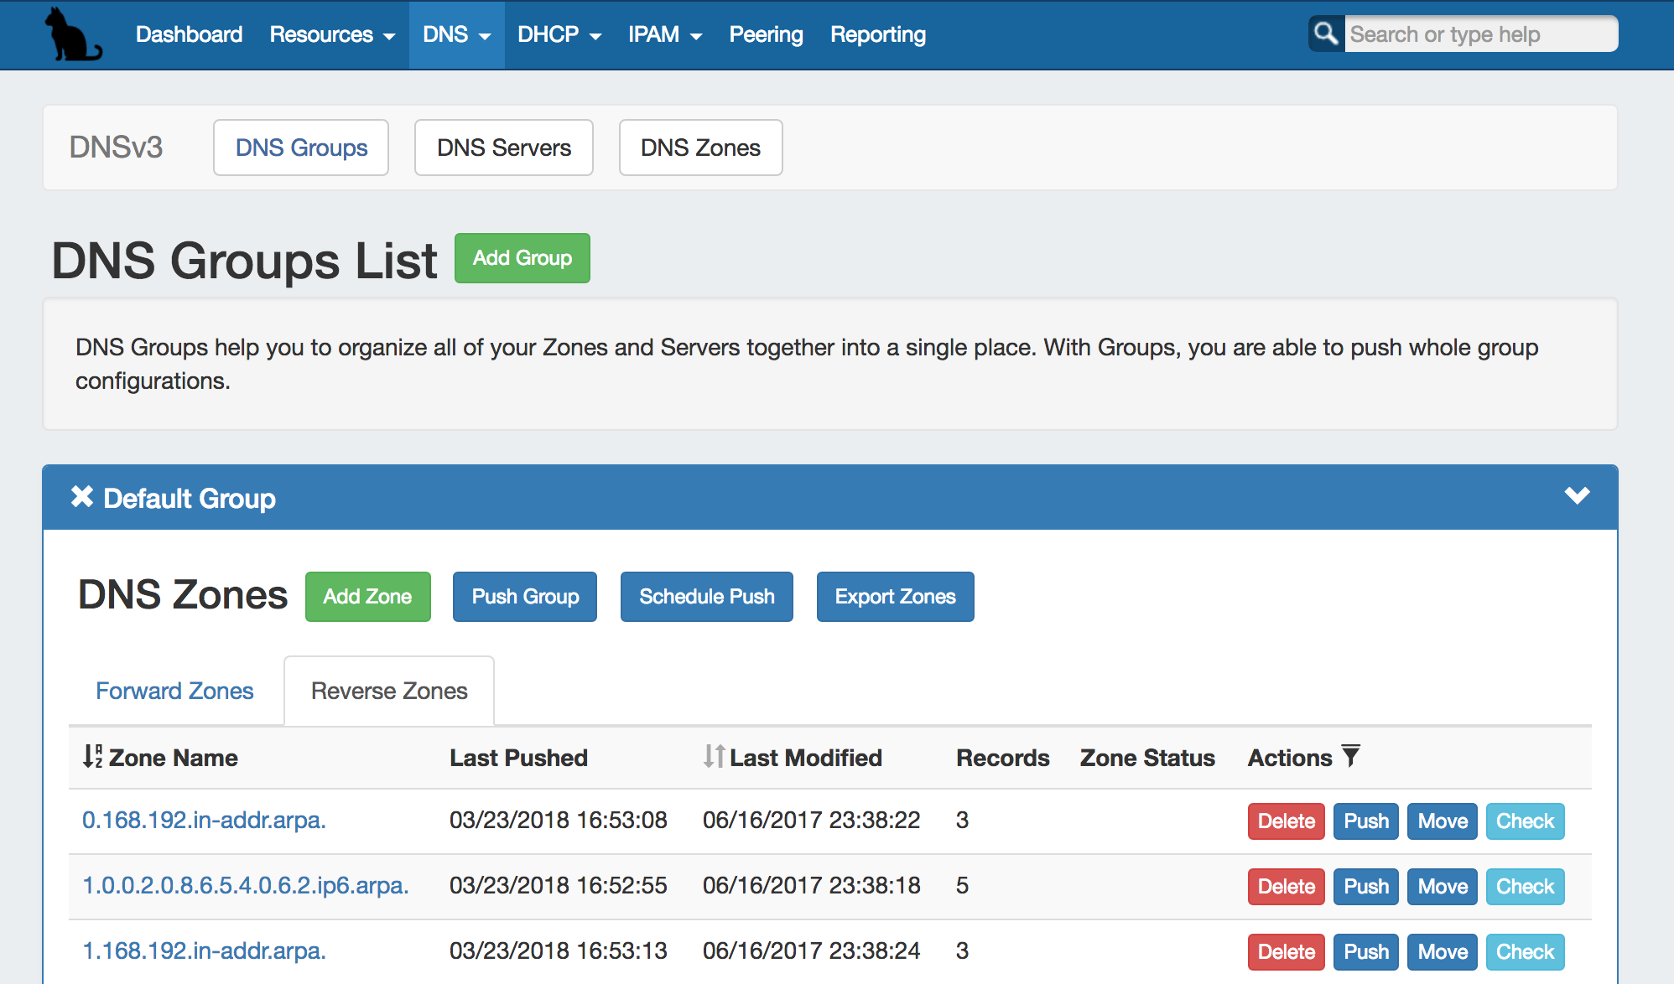The height and width of the screenshot is (984, 1674).
Task: Click the search magnifier icon
Action: [1326, 34]
